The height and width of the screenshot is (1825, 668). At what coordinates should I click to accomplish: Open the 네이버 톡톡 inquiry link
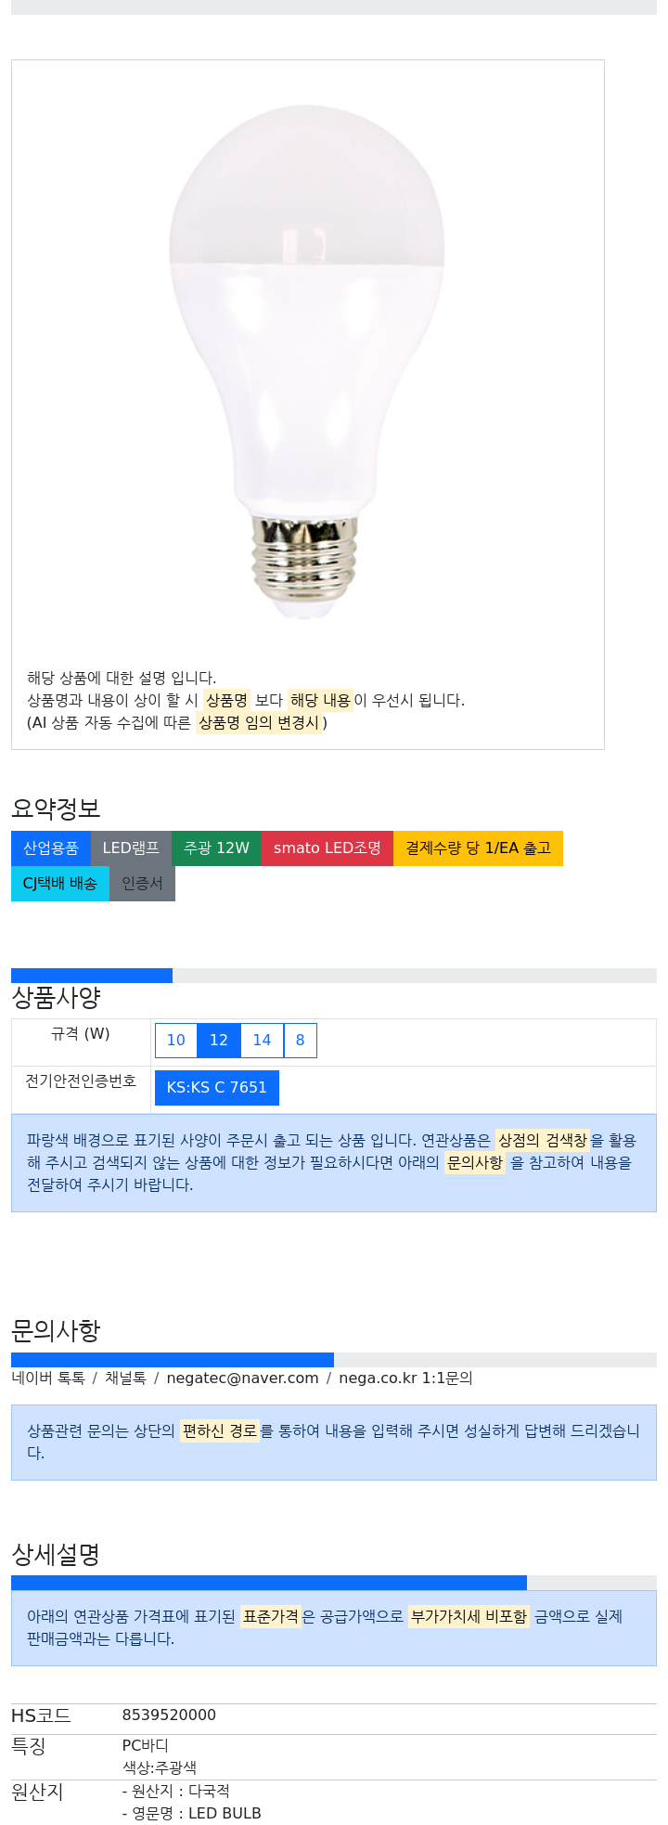48,1378
